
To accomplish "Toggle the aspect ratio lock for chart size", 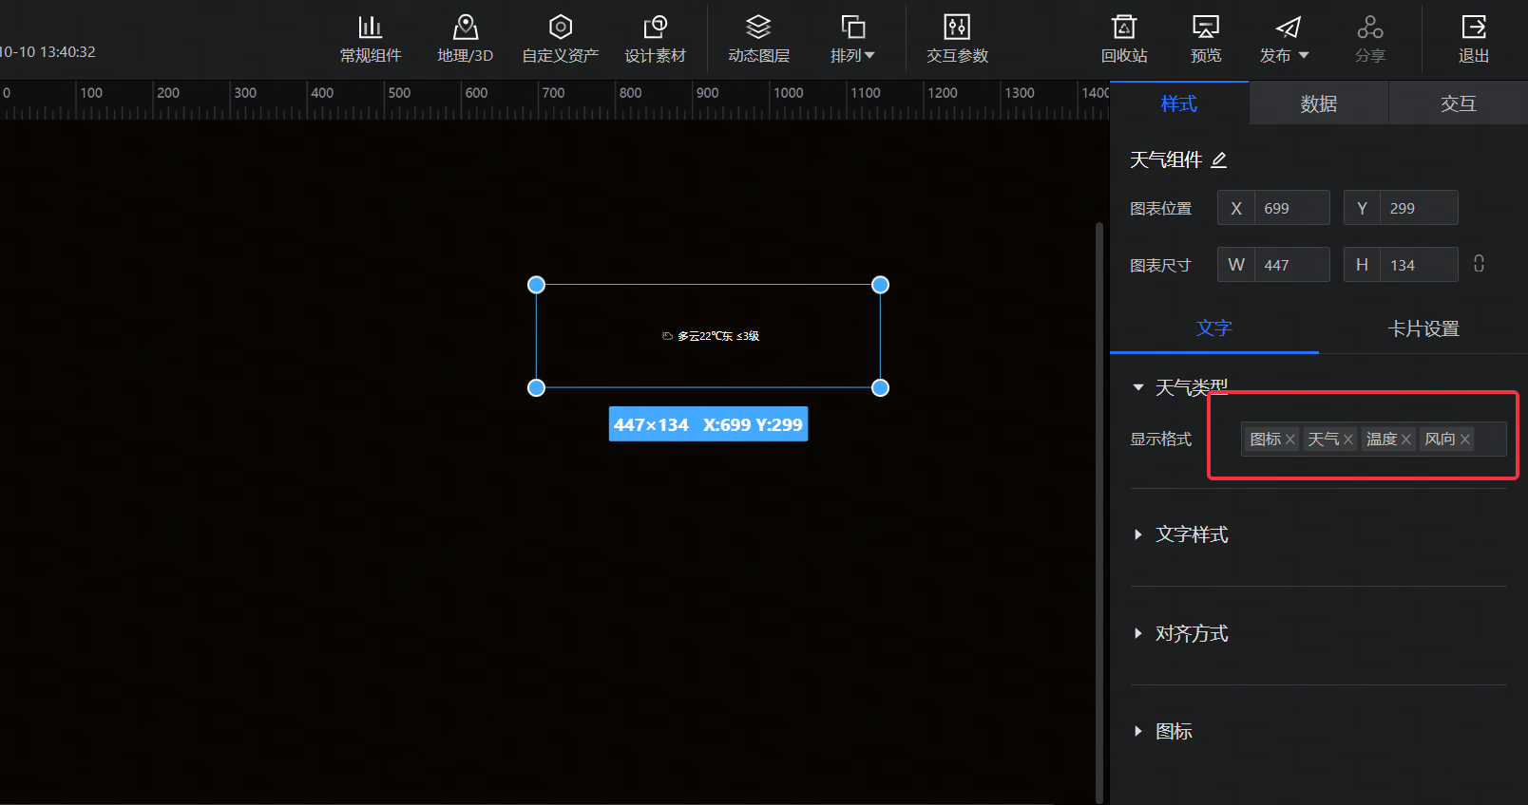I will click(x=1479, y=264).
